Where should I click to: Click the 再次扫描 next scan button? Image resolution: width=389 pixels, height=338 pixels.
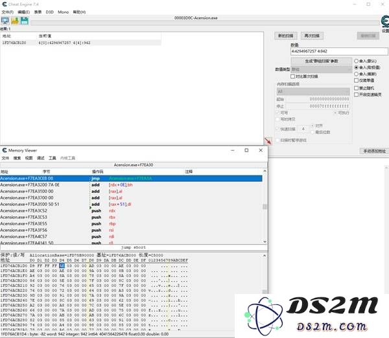[x=312, y=36]
